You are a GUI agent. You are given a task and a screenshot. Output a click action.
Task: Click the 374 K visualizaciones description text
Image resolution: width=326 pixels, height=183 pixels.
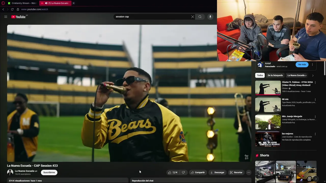coord(25,181)
